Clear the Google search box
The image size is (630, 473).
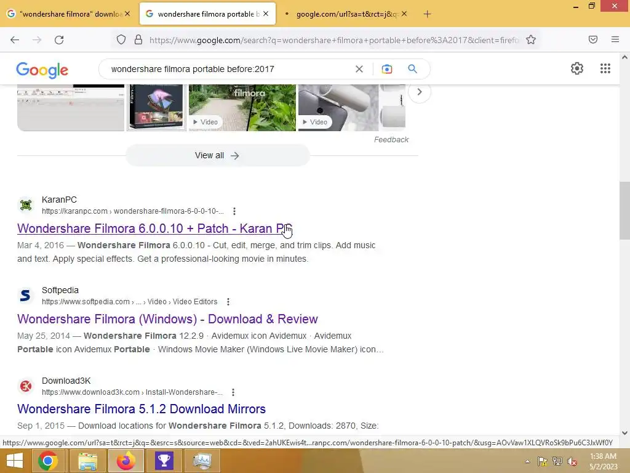click(359, 69)
